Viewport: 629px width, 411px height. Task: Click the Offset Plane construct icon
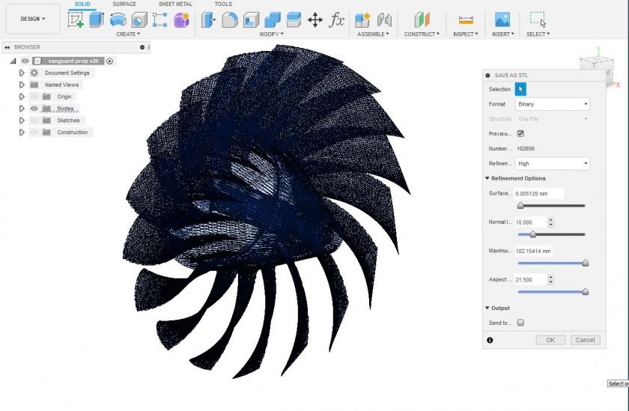coord(422,20)
